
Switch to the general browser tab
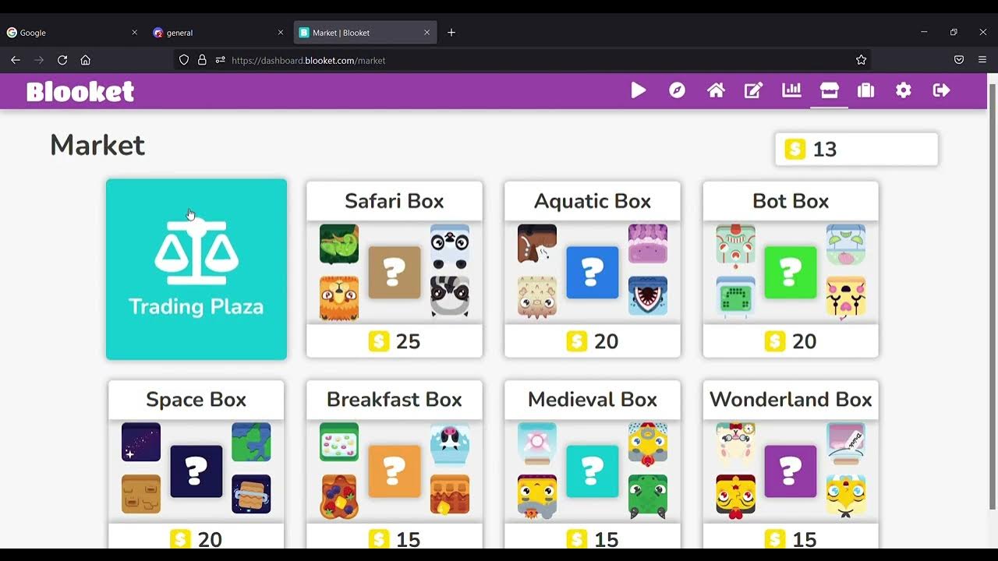pos(218,33)
